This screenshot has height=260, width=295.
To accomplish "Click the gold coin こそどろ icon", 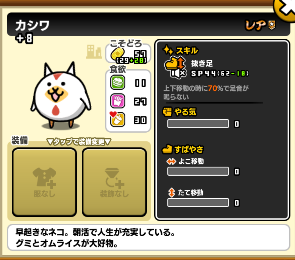I will tap(118, 54).
